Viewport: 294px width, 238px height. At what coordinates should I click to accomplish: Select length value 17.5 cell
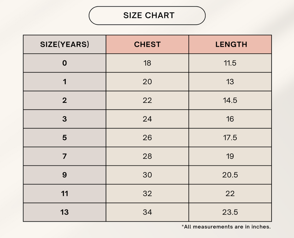point(230,138)
